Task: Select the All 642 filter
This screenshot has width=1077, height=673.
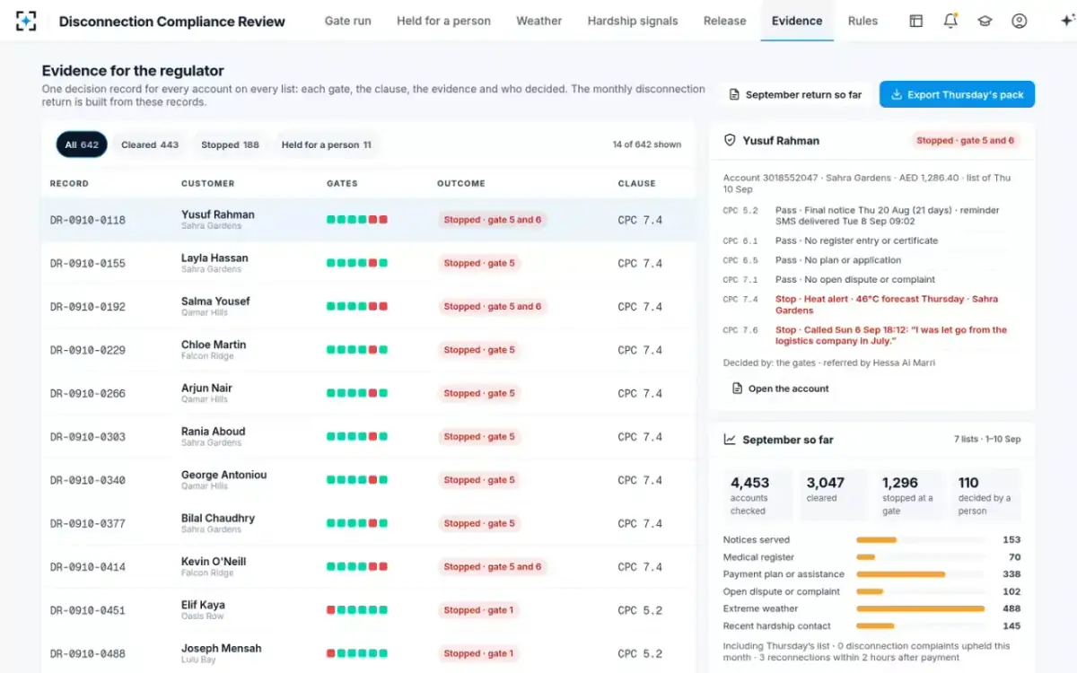Action: [x=82, y=144]
